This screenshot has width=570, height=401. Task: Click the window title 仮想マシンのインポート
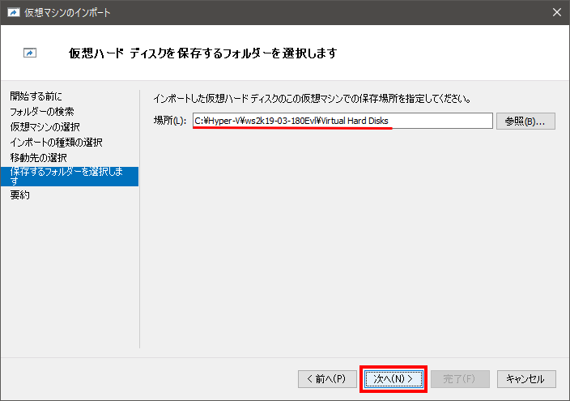point(67,13)
